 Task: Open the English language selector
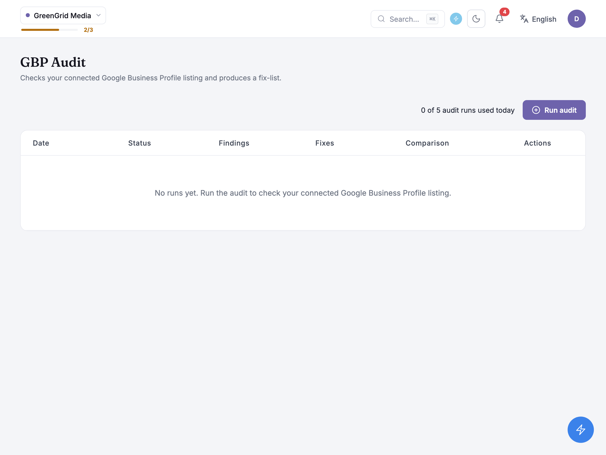(x=538, y=19)
